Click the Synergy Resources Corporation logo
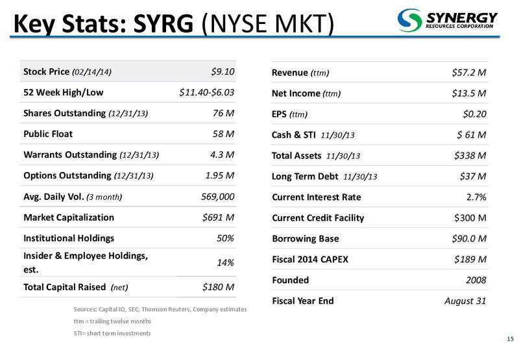 point(448,20)
